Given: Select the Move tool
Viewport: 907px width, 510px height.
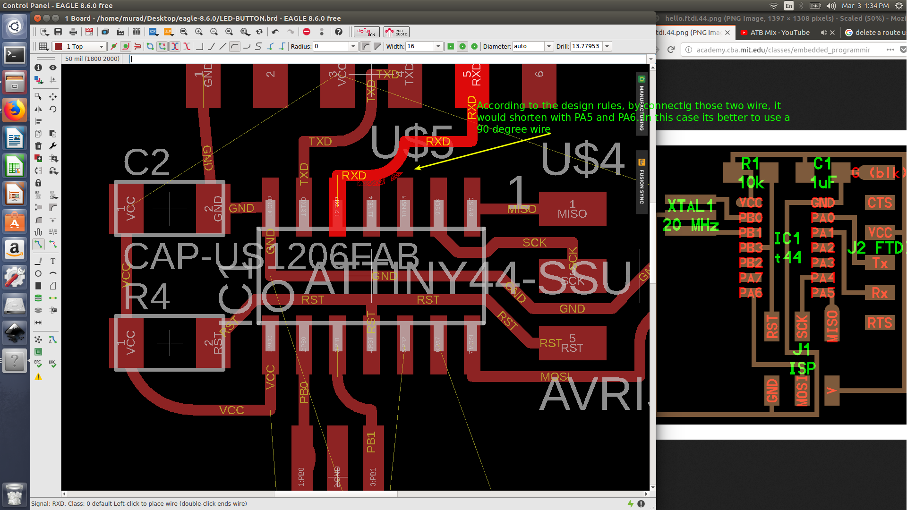Looking at the screenshot, I should (x=53, y=97).
